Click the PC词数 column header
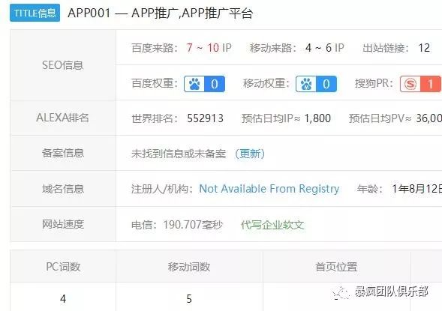The height and width of the screenshot is (311, 442). click(x=63, y=267)
